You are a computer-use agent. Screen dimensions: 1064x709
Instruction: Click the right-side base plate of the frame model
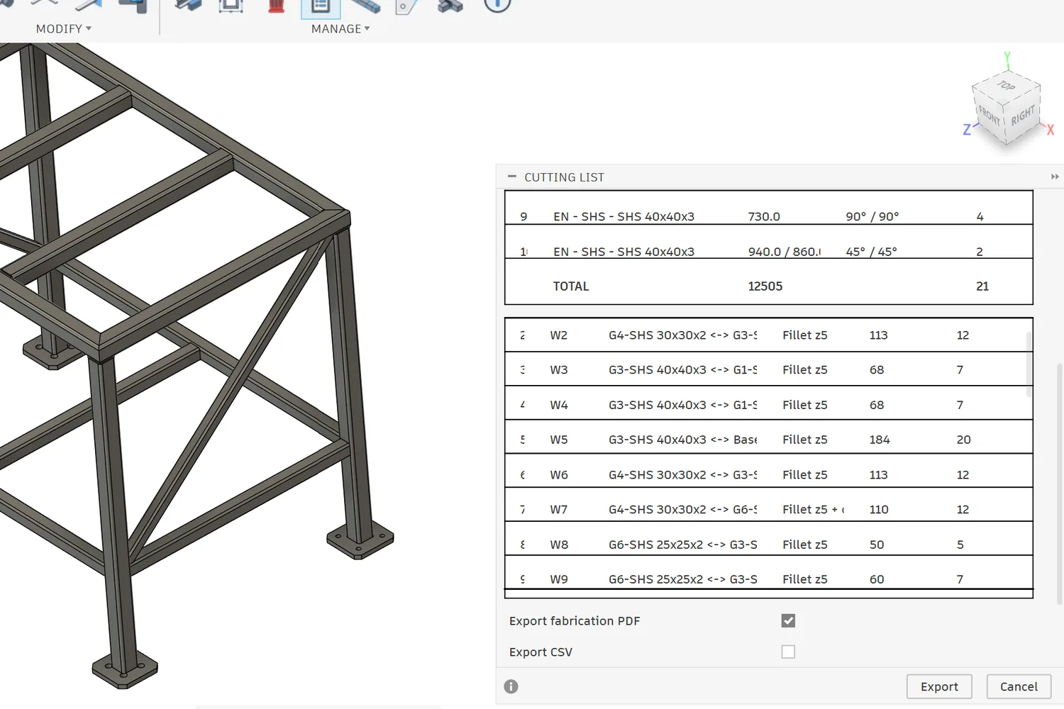(360, 541)
